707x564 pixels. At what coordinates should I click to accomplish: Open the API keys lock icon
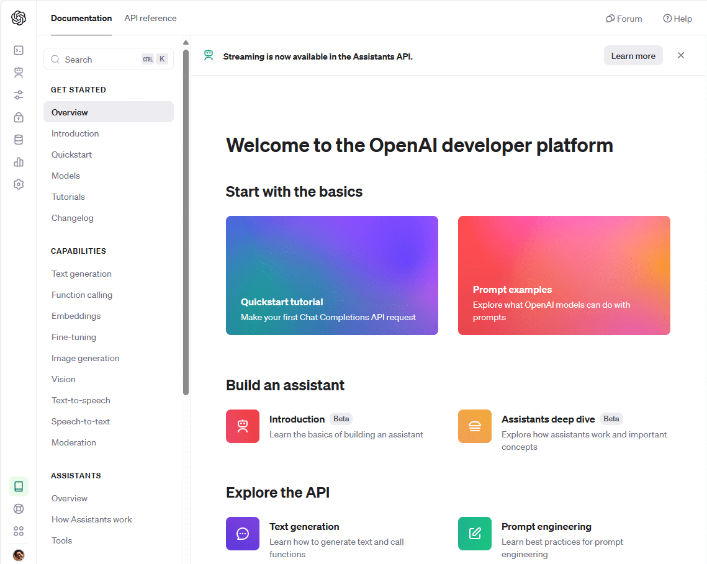[x=19, y=117]
